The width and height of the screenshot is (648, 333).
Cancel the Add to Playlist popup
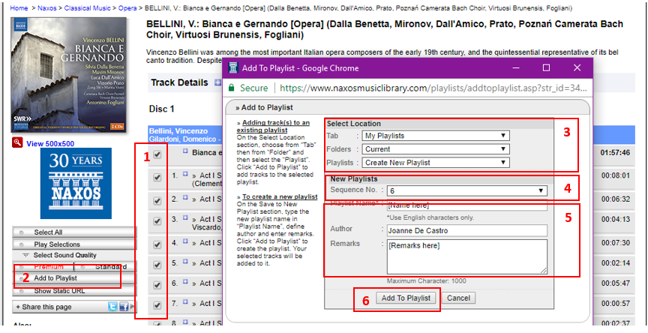[458, 298]
